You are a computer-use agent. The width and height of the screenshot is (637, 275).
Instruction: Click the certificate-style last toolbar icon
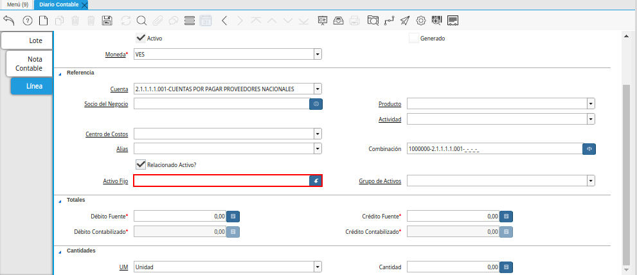453,21
